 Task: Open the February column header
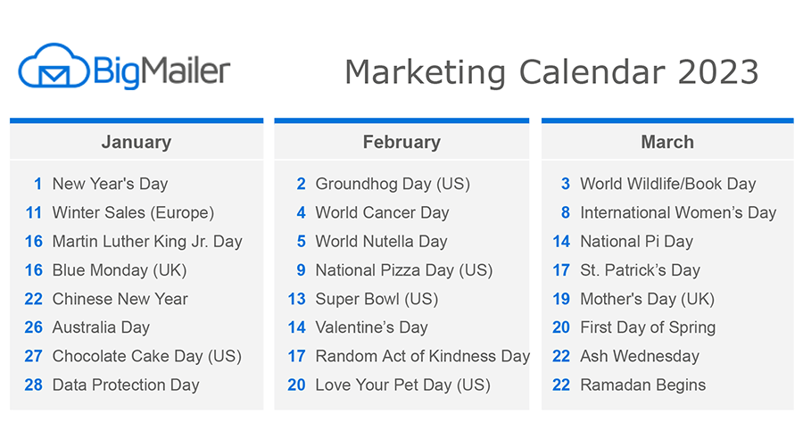401,142
